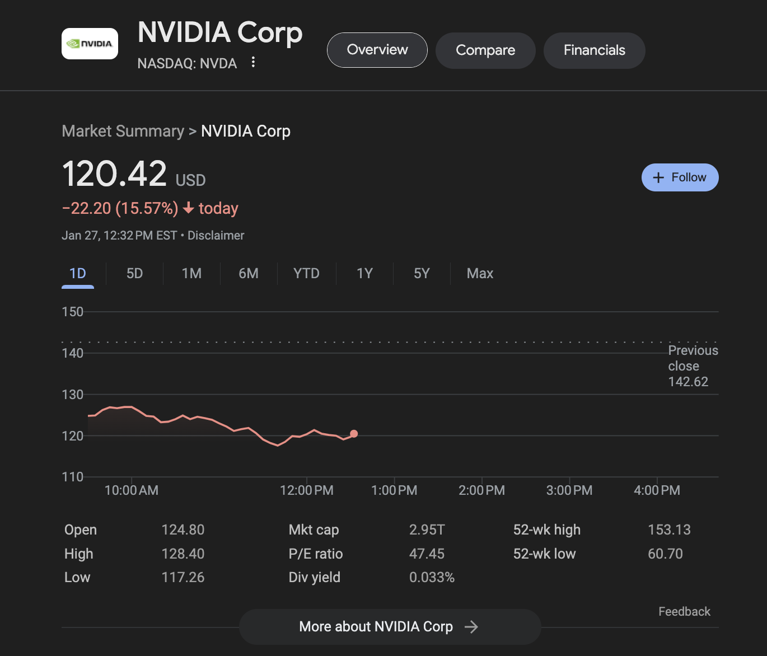
Task: Switch to the Compare tab
Action: click(485, 50)
